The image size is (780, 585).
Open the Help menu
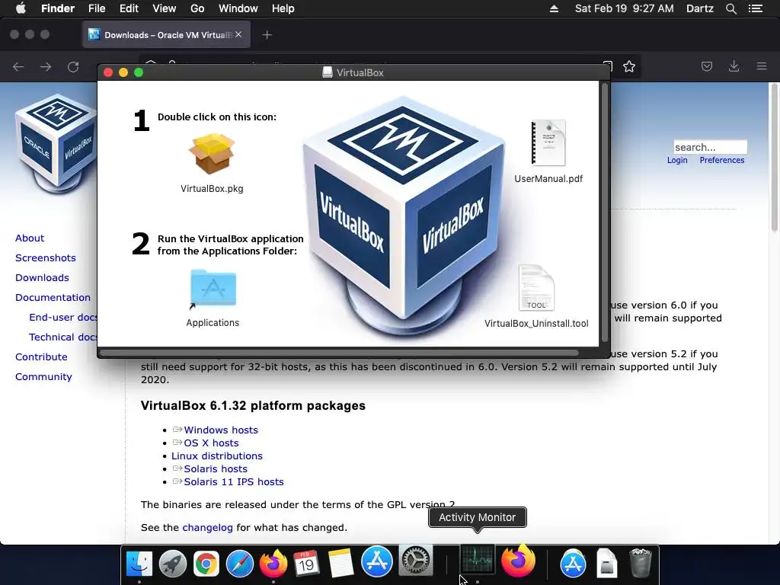[x=283, y=8]
